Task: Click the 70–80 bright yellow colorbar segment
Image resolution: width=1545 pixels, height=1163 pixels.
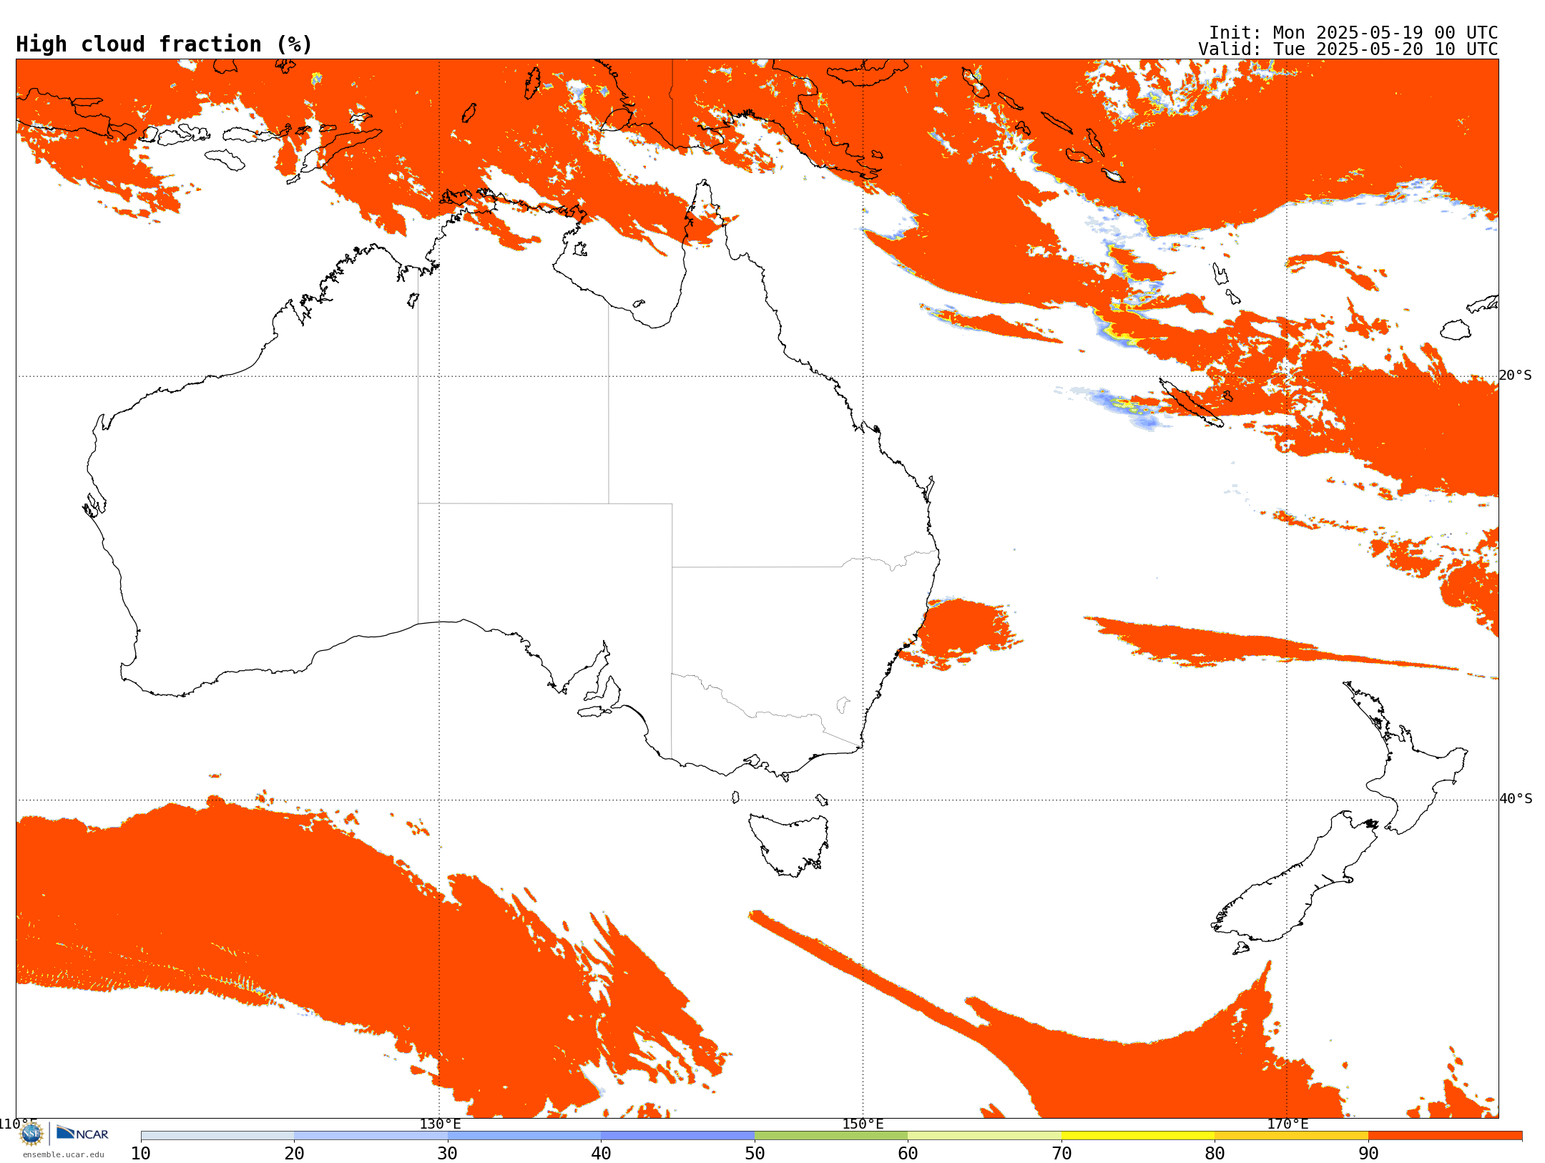Action: click(1138, 1136)
